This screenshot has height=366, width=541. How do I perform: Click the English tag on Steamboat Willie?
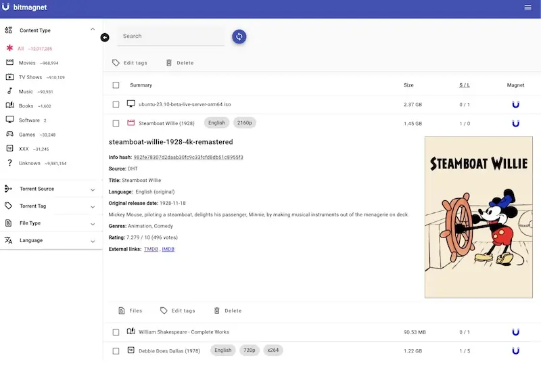tap(216, 122)
